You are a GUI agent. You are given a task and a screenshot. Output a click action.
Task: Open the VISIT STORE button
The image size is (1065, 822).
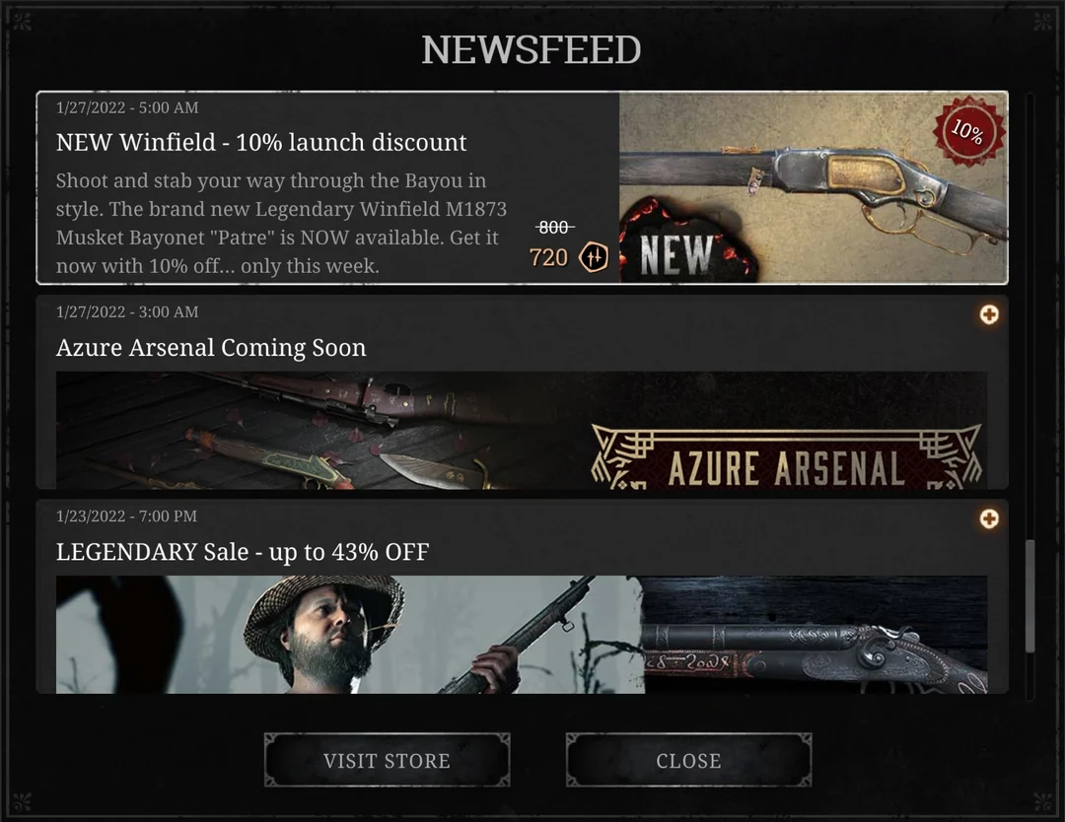pos(388,760)
